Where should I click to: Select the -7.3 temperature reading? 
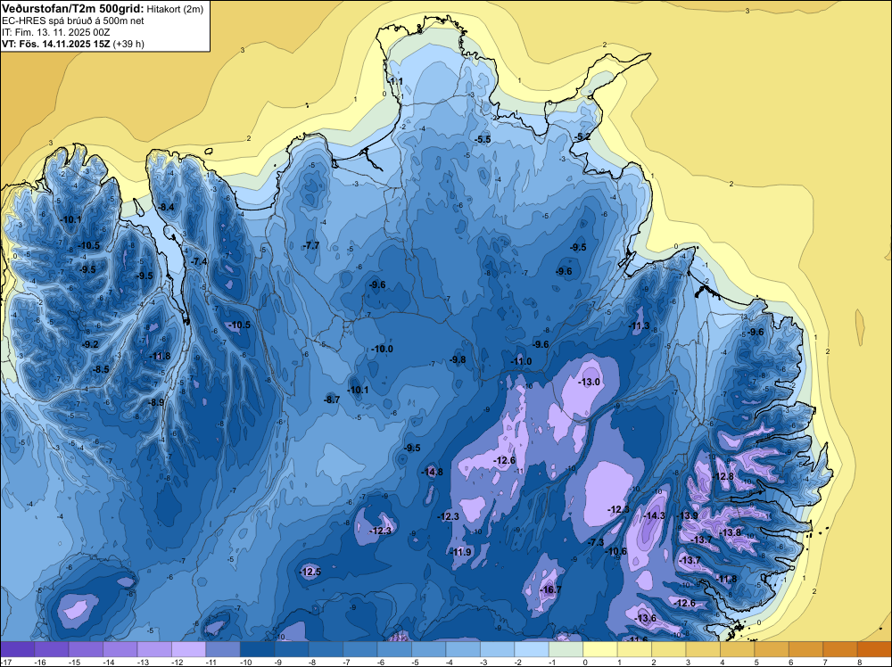(x=594, y=542)
